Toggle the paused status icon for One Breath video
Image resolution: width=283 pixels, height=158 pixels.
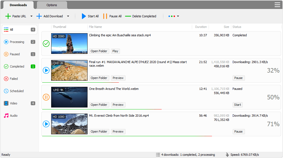point(46,97)
